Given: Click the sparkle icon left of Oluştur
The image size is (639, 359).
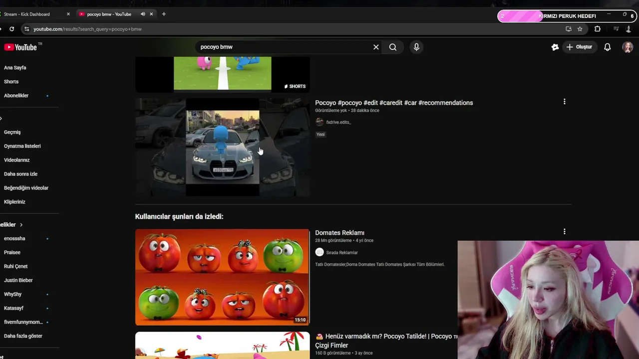Looking at the screenshot, I should click(x=555, y=47).
